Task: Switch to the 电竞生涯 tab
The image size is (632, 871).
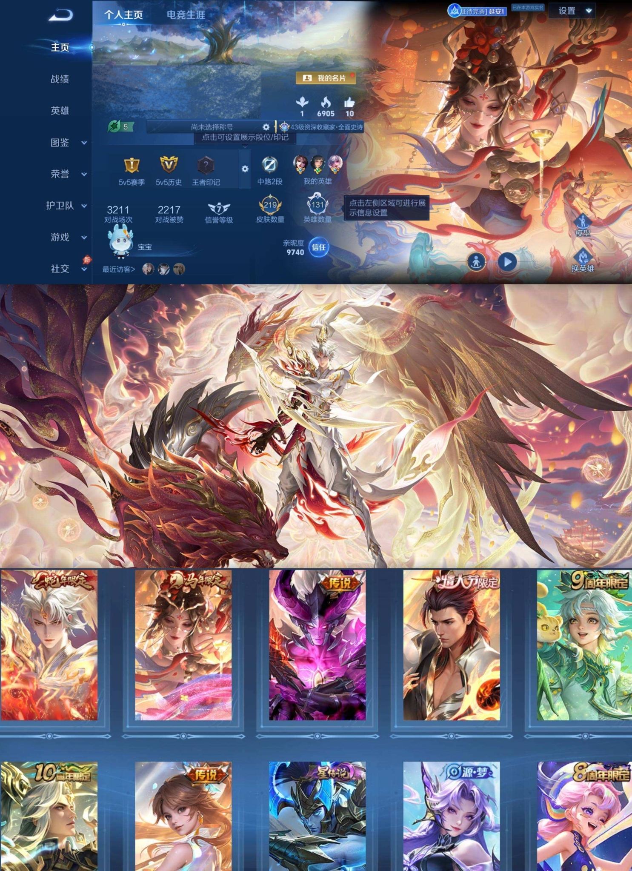Action: (x=186, y=14)
